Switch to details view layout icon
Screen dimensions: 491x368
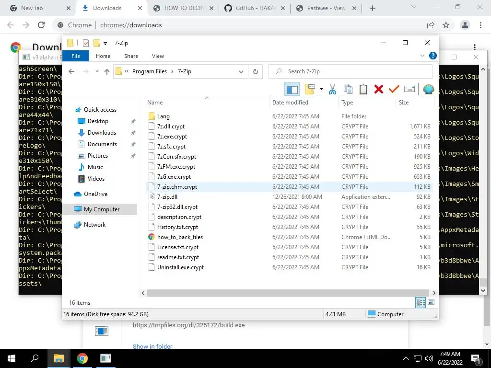(x=421, y=303)
